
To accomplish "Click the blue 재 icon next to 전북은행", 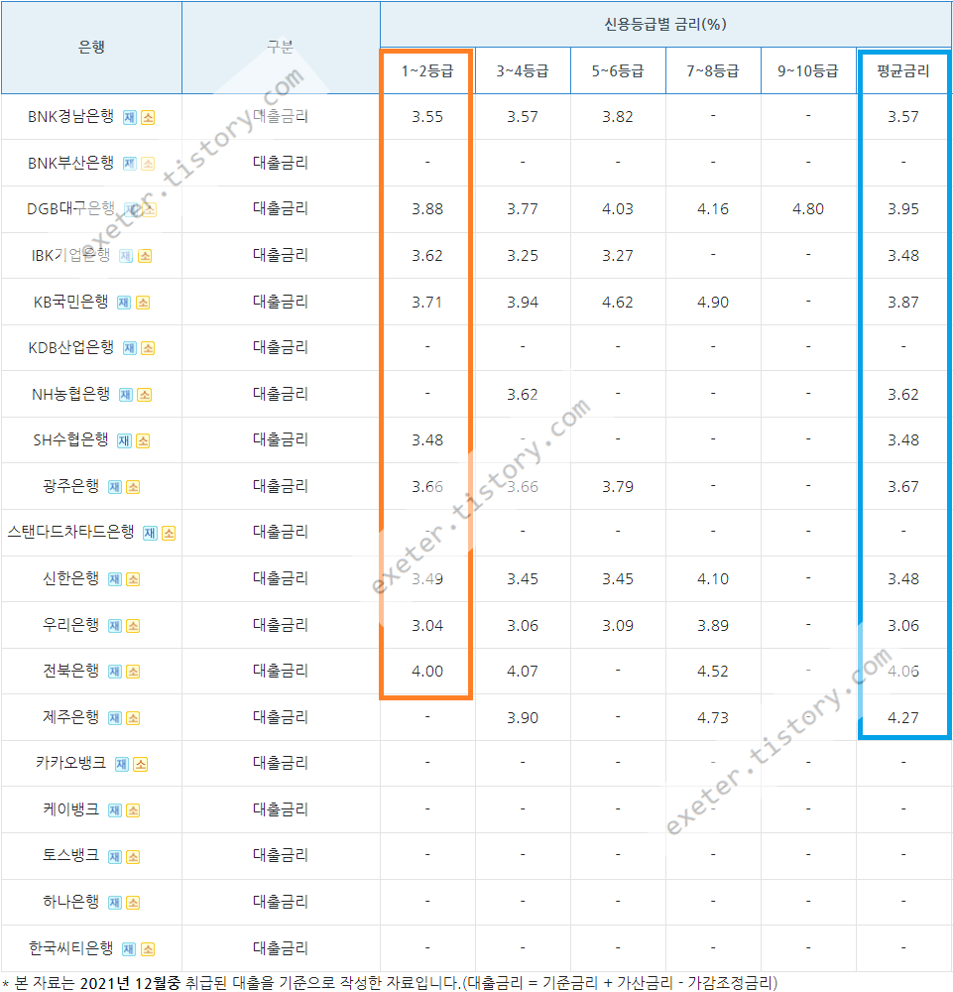I will pos(114,672).
